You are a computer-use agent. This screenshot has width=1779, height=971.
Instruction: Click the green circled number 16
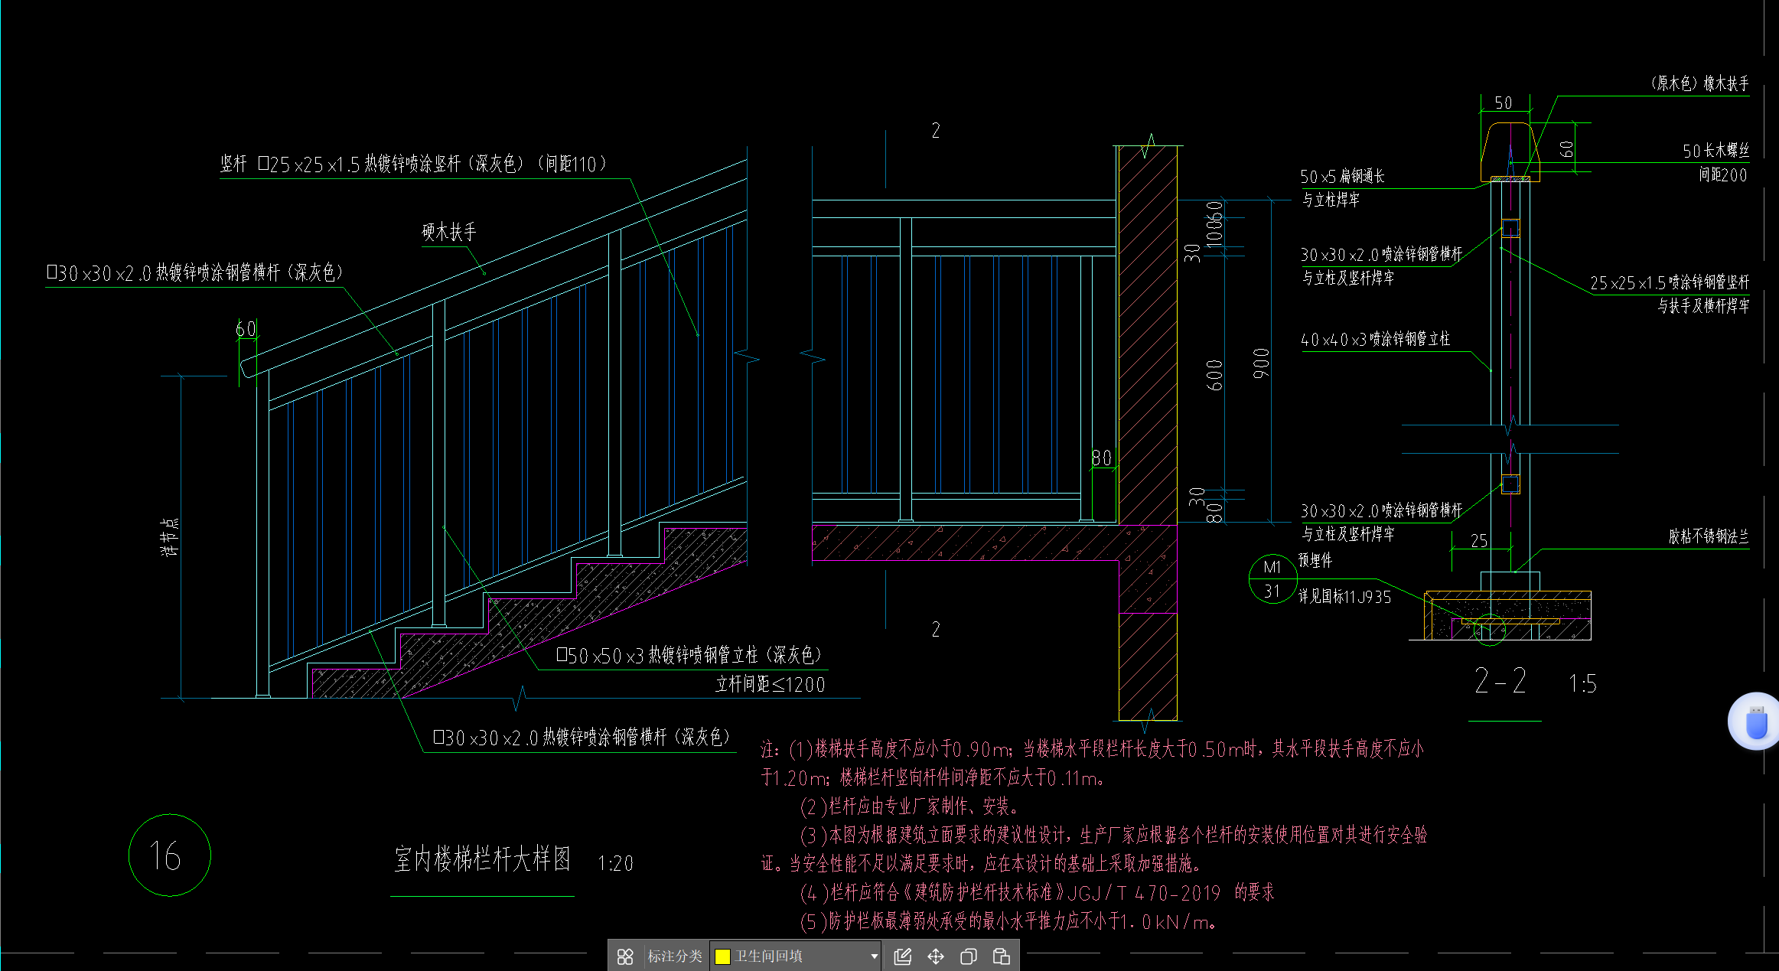pos(169,855)
